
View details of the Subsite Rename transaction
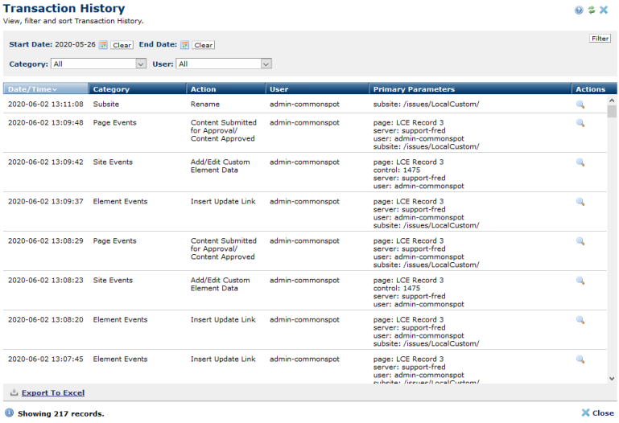point(580,105)
